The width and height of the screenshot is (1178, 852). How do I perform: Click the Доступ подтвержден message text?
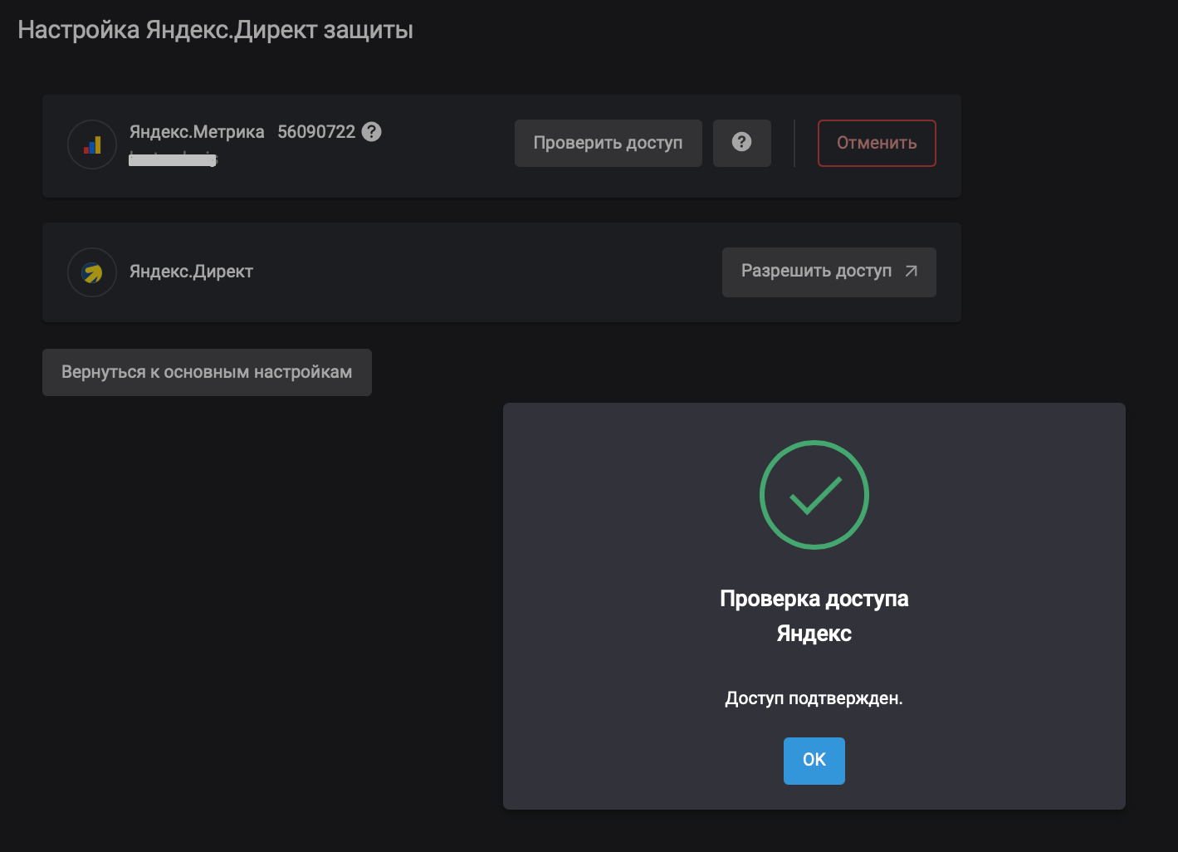click(x=814, y=698)
